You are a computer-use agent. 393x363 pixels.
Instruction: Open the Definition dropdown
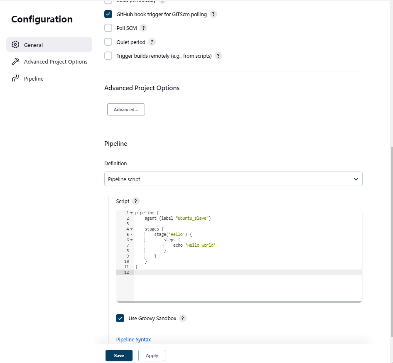pyautogui.click(x=233, y=179)
